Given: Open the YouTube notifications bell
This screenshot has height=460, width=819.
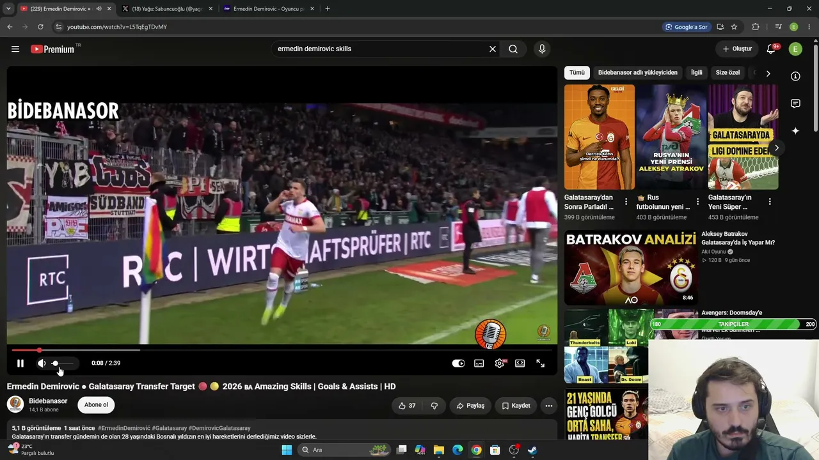Looking at the screenshot, I should (x=772, y=49).
